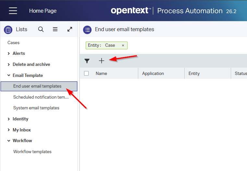This screenshot has height=171, width=247.
Task: Sort by the Name column header
Action: click(101, 74)
